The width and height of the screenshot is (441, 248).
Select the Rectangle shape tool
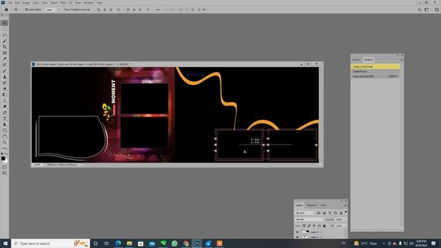[5, 130]
